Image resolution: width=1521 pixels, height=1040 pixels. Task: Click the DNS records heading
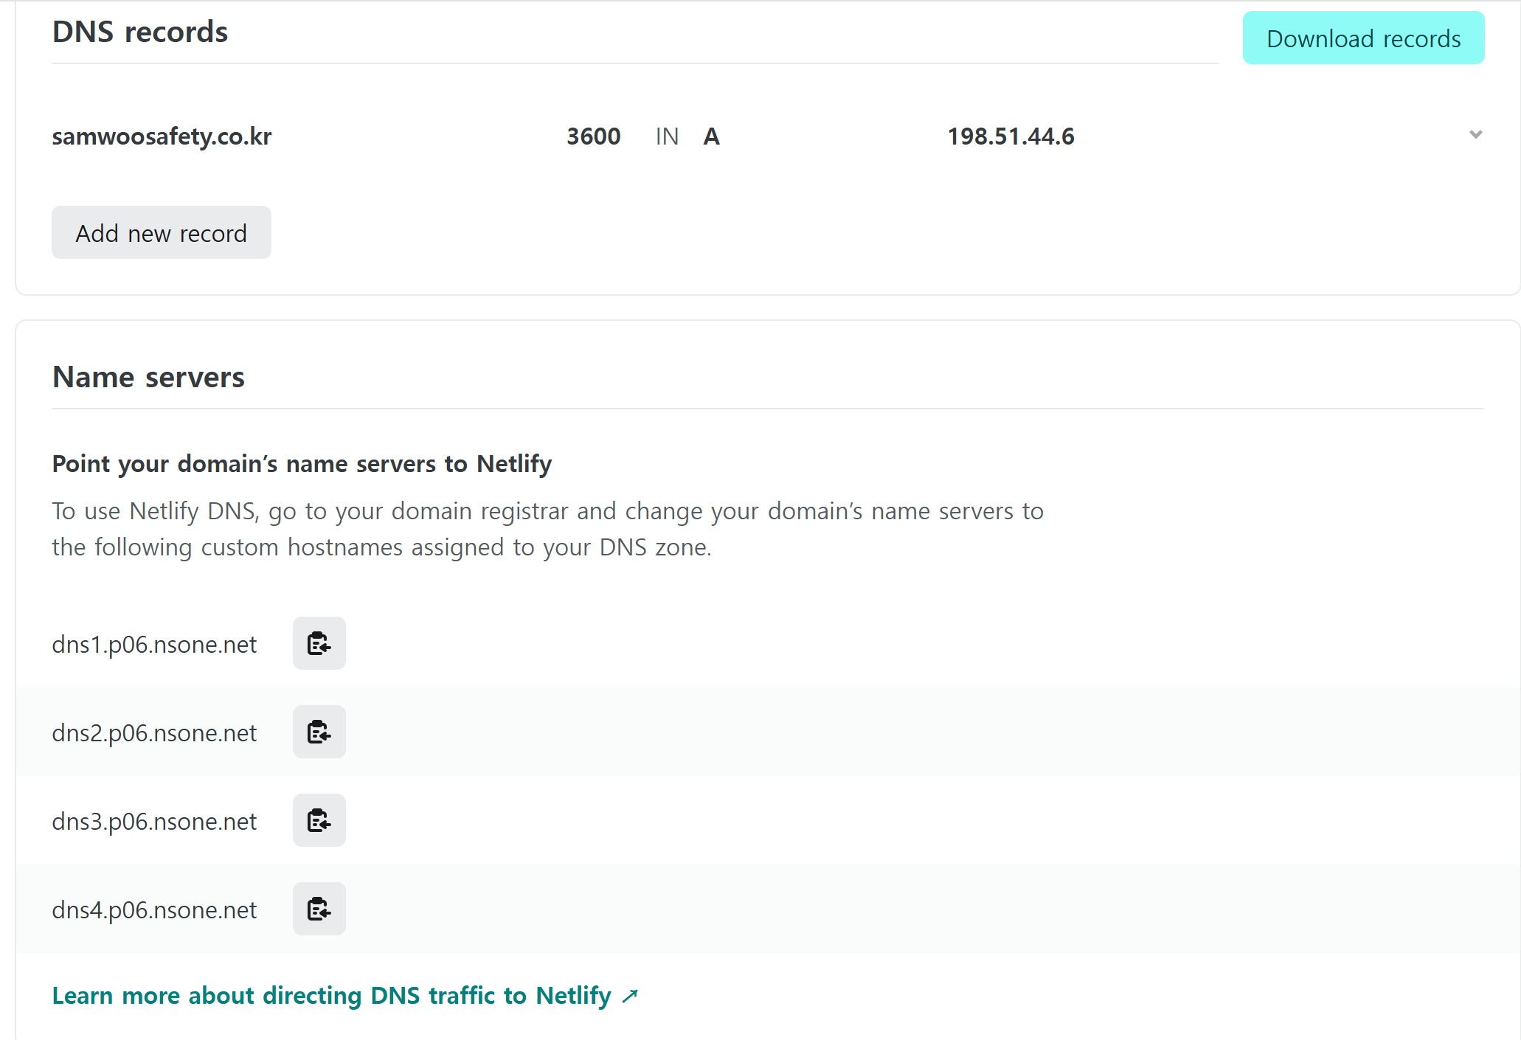coord(140,32)
